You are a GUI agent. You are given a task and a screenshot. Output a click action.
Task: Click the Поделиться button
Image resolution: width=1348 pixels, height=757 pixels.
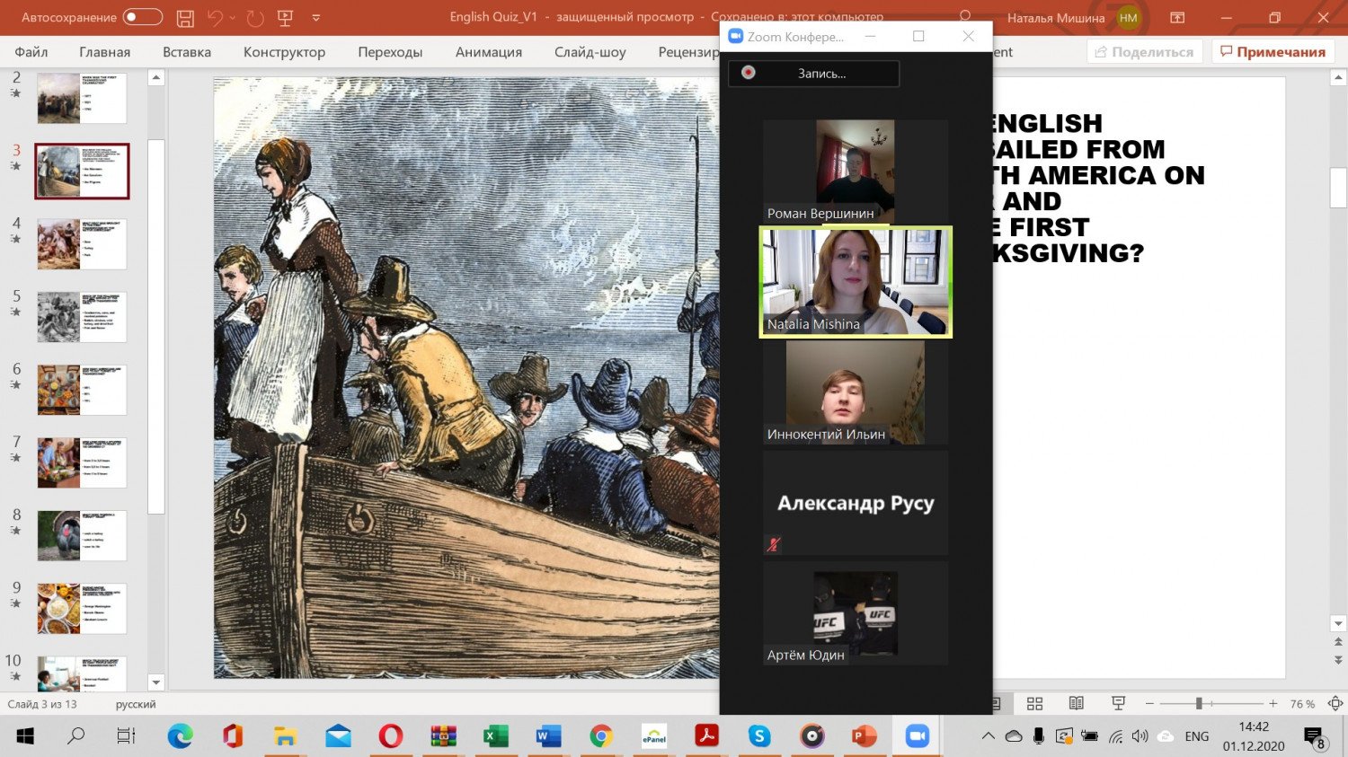[x=1144, y=52]
